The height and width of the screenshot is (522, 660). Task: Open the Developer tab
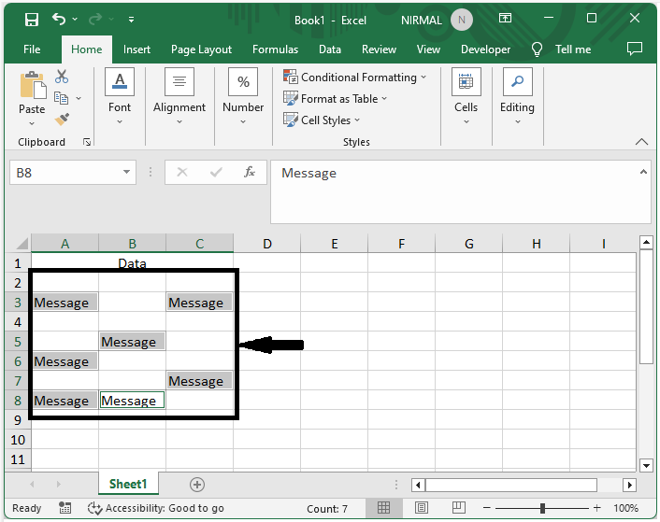485,49
